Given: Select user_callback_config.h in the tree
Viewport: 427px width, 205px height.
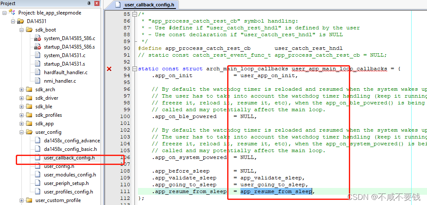Looking at the screenshot, I should click(x=70, y=158).
